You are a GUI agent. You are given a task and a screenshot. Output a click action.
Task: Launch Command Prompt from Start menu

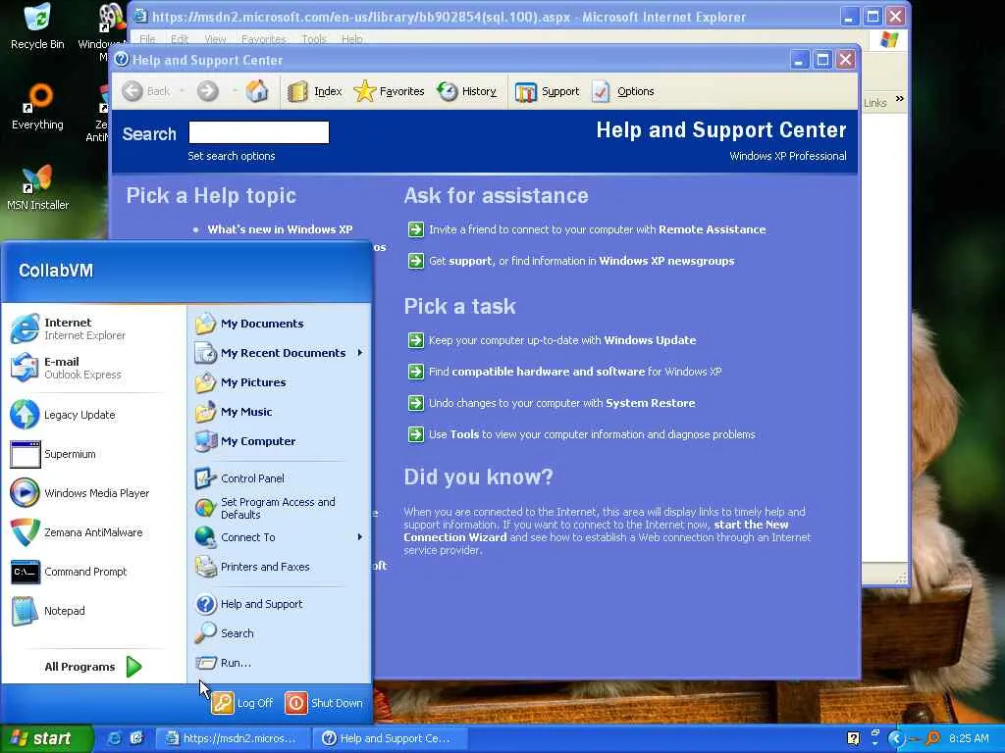click(93, 572)
